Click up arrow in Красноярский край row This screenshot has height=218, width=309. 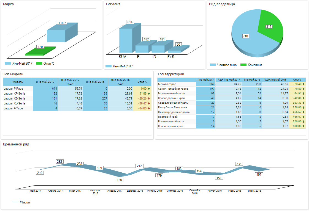coord(303,126)
